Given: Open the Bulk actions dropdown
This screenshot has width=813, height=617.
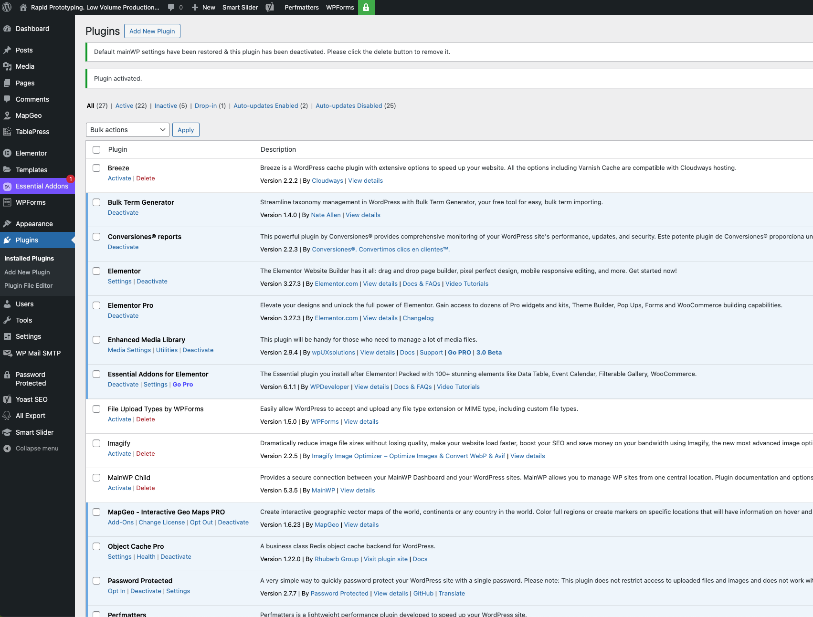Looking at the screenshot, I should [x=127, y=130].
